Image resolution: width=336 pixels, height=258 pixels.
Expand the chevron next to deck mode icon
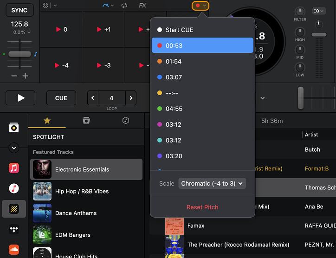[x=55, y=6]
